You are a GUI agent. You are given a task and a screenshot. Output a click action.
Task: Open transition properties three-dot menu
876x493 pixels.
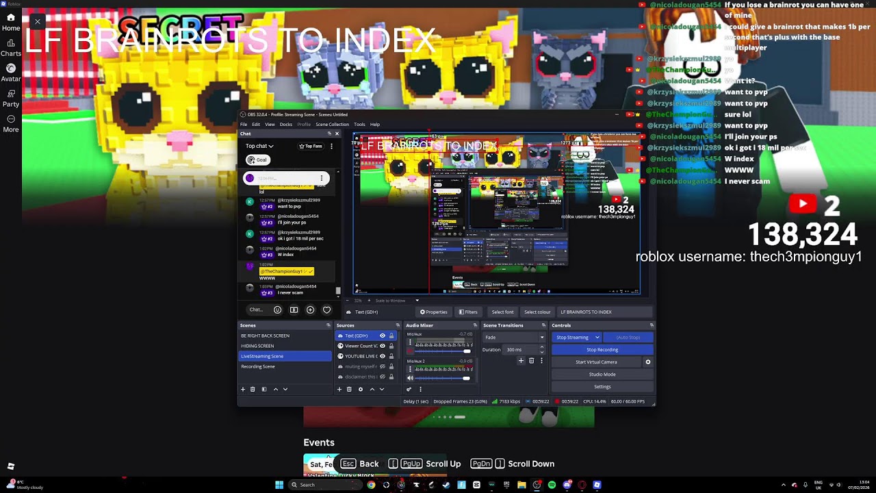(541, 360)
